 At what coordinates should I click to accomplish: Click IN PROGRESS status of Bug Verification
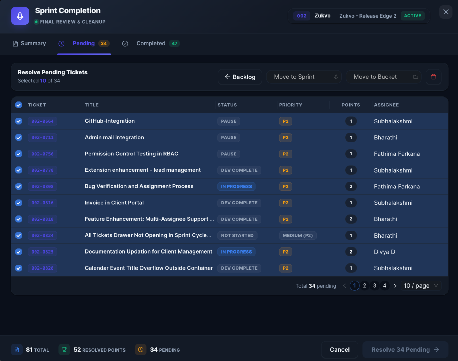pyautogui.click(x=236, y=186)
